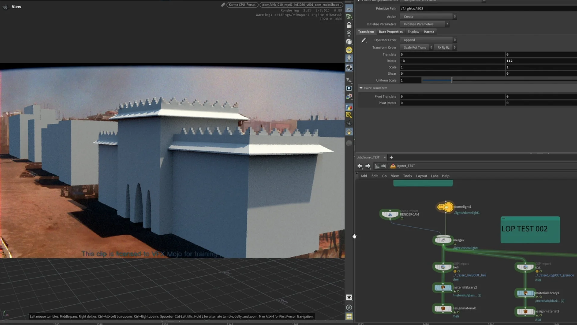Click the view visibility eye icon near bottom
The height and width of the screenshot is (325, 577).
click(x=349, y=298)
